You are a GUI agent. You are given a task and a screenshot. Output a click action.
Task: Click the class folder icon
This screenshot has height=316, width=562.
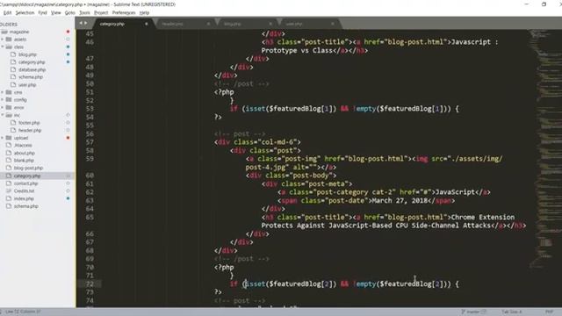(x=9, y=47)
